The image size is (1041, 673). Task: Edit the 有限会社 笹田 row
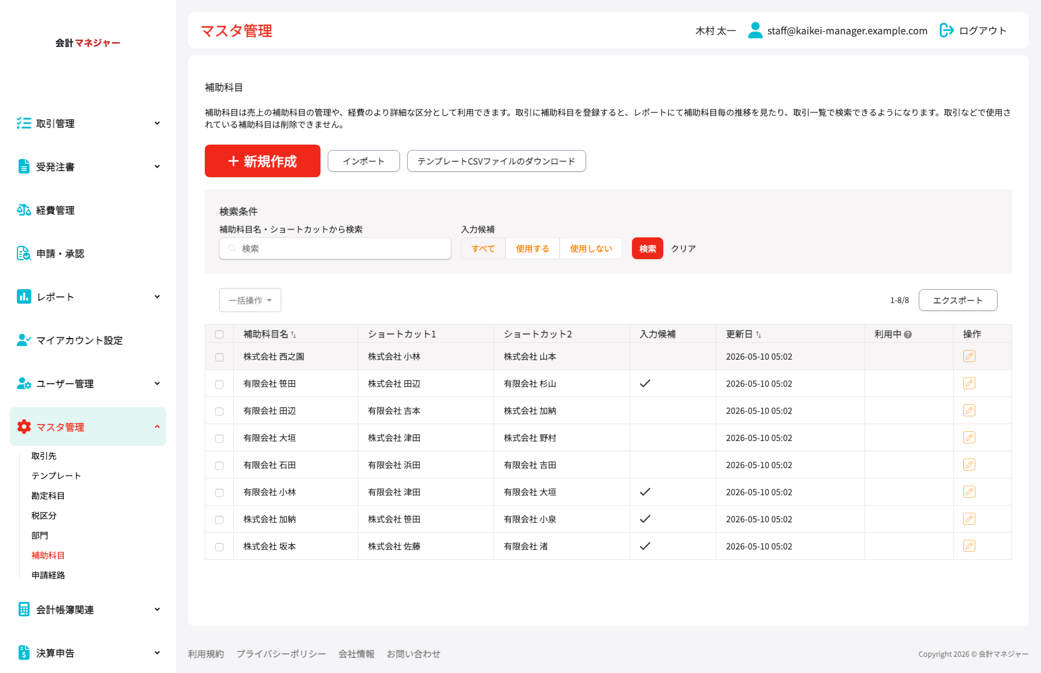pyautogui.click(x=969, y=384)
